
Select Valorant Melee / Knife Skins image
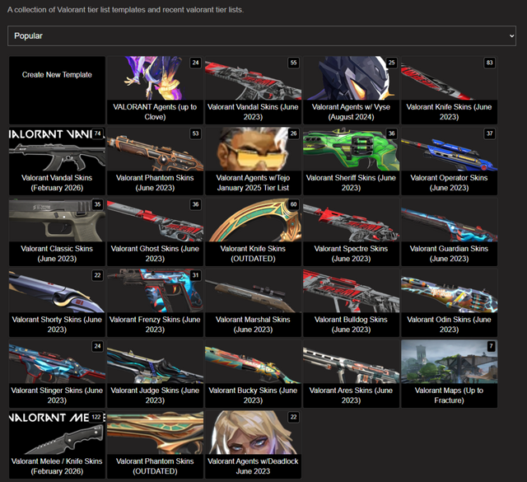57,433
